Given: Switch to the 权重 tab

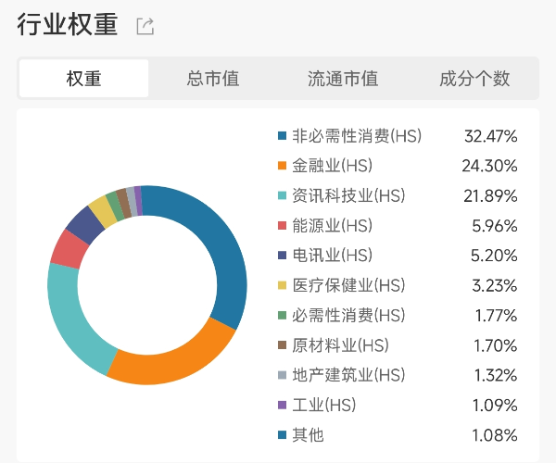Looking at the screenshot, I should (x=83, y=79).
